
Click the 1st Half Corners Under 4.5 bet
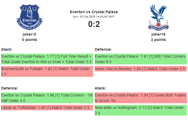47,98
